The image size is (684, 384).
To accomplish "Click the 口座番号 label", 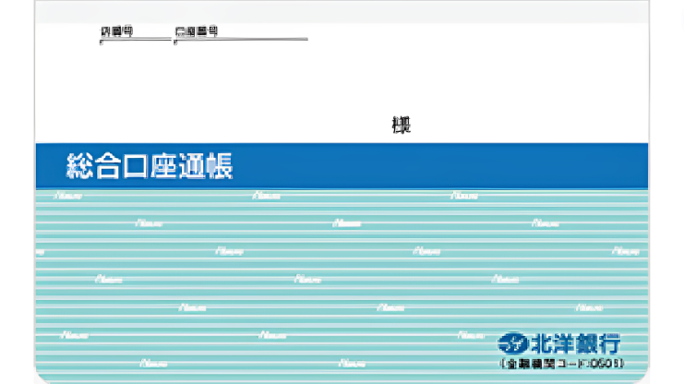I will pyautogui.click(x=197, y=31).
